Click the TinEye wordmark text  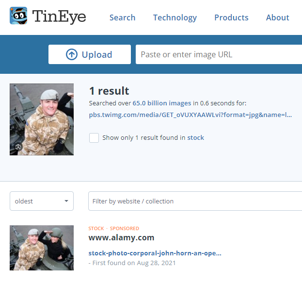coord(59,17)
